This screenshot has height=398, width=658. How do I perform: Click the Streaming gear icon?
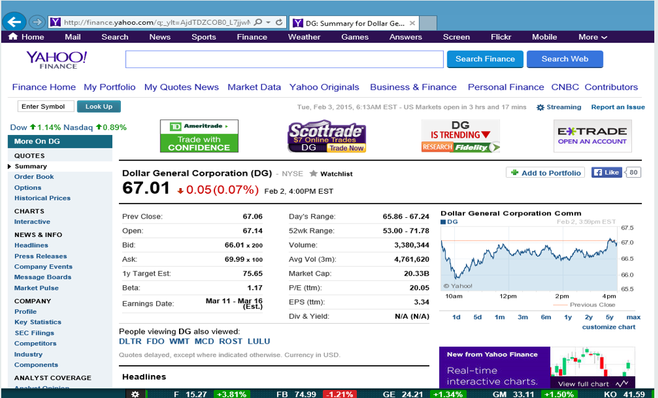click(x=540, y=107)
